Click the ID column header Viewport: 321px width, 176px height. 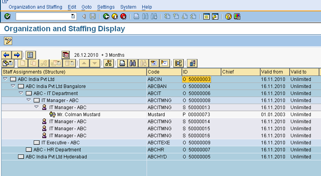201,72
